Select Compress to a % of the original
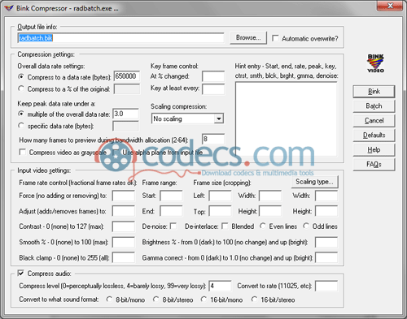Viewport: 407px width, 319px height. coord(21,88)
